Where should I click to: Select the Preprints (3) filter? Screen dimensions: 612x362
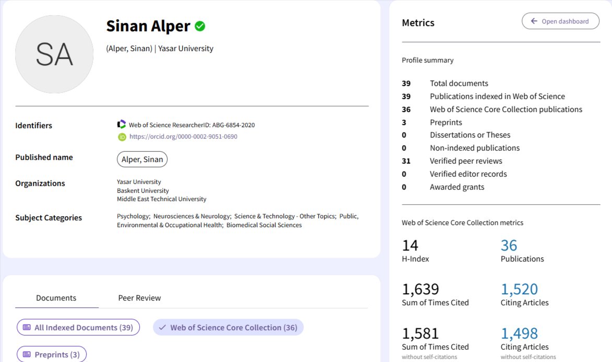(52, 354)
